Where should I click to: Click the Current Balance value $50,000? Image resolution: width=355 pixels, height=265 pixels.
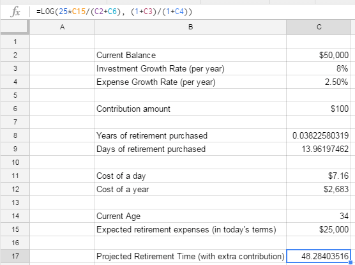tap(319, 55)
